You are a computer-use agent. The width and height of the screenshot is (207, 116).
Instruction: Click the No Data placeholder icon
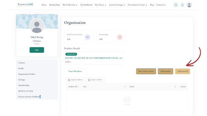(127, 99)
